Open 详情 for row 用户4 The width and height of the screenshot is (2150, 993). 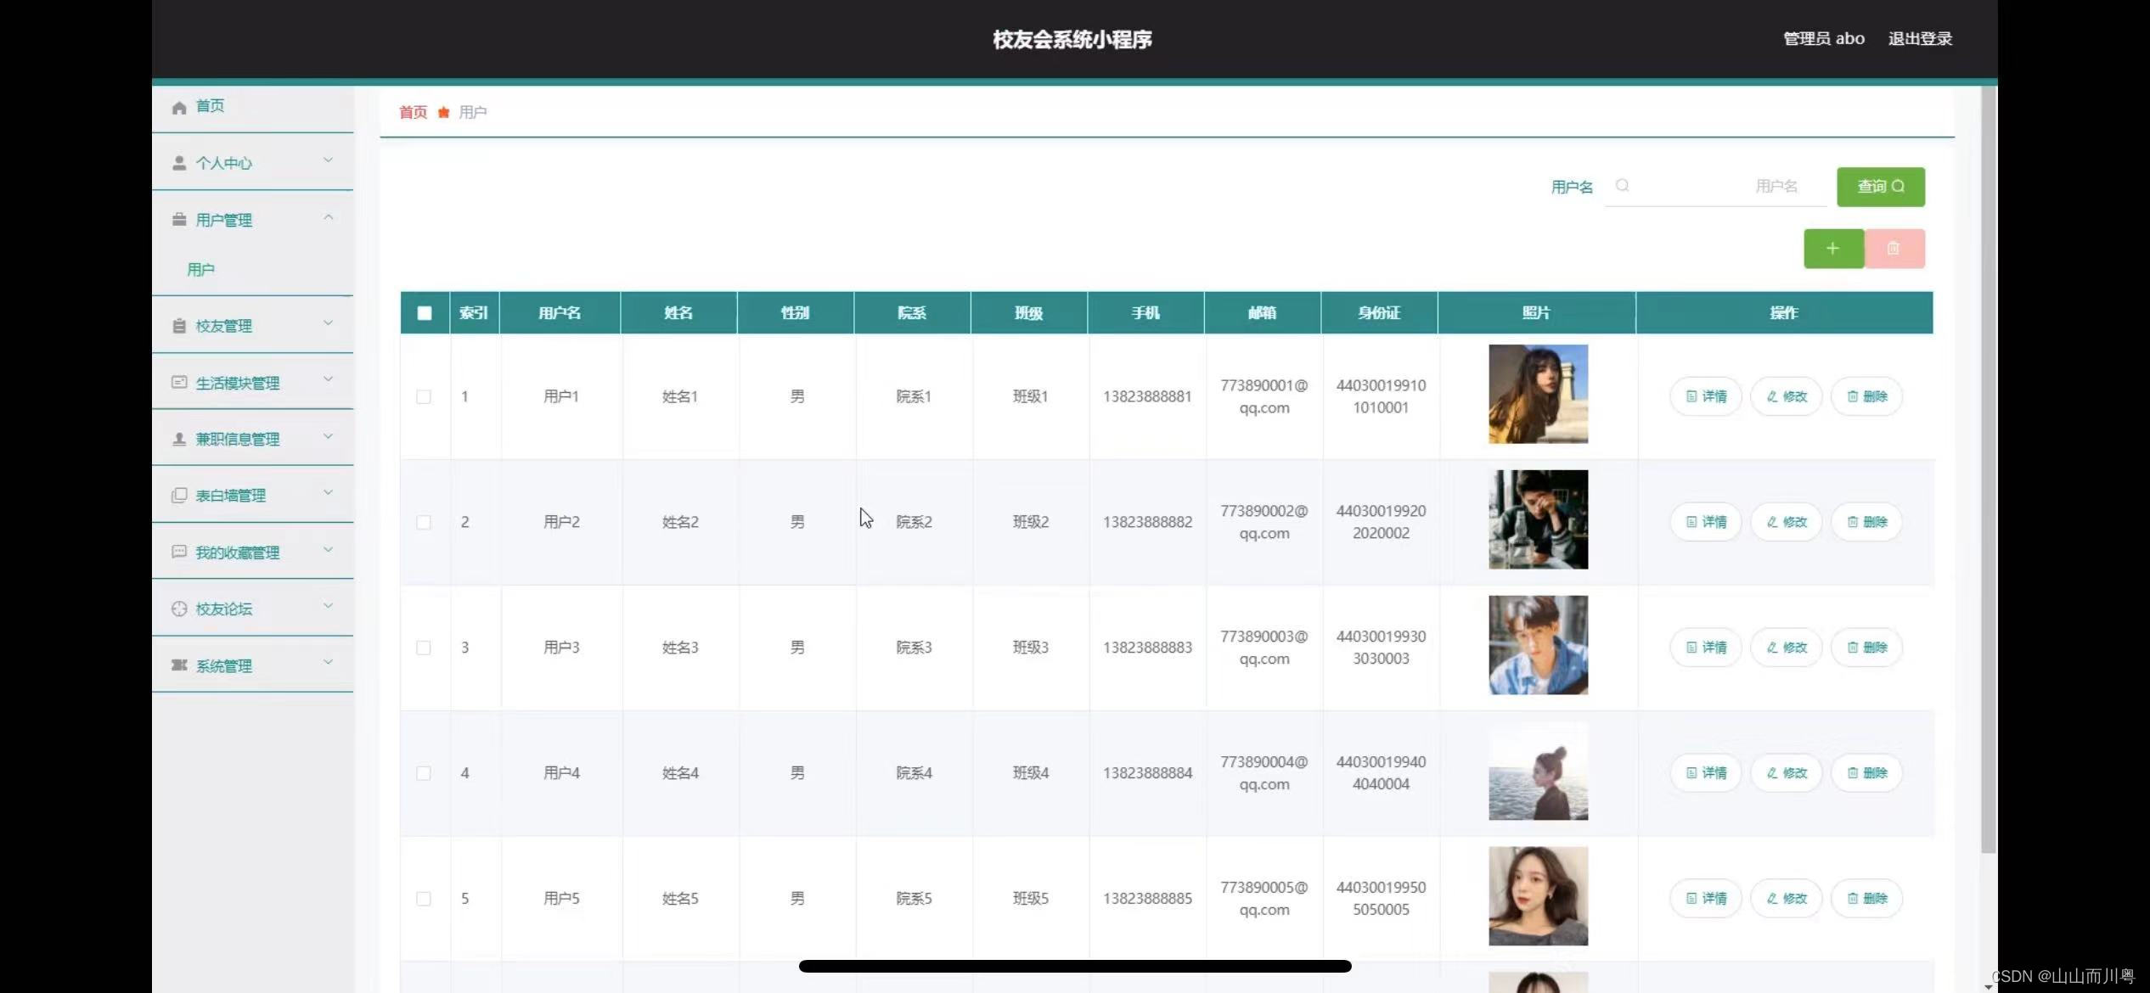pyautogui.click(x=1706, y=773)
